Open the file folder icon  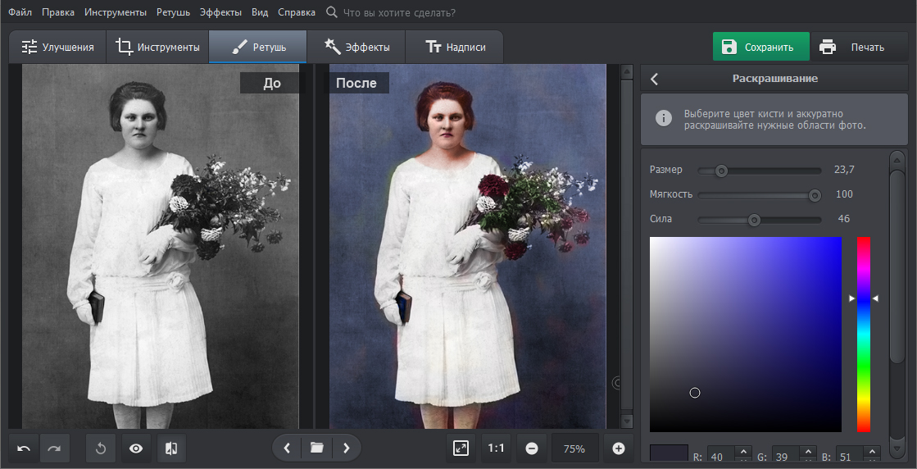point(316,448)
